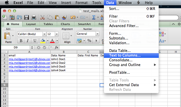Viewport: 181px width, 107px height.
Task: Apply percent style format
Action: pyautogui.click(x=89, y=41)
